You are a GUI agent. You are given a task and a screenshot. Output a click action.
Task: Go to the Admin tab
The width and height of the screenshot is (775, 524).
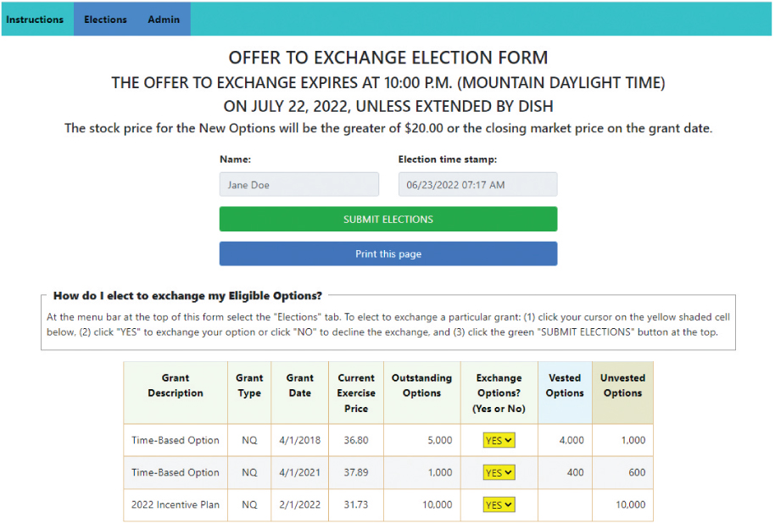164,20
